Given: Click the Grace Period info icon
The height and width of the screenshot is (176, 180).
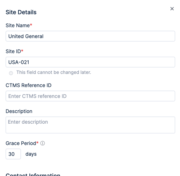Looking at the screenshot, I should 42,143.
